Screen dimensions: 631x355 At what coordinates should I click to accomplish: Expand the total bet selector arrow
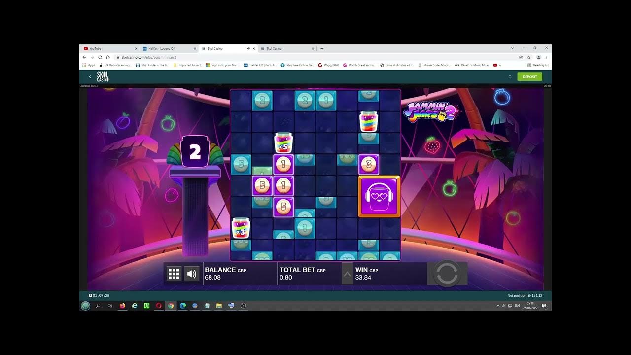pos(348,274)
